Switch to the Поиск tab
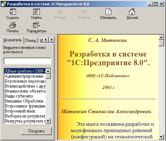The height and width of the screenshot is (141, 166). (31, 41)
